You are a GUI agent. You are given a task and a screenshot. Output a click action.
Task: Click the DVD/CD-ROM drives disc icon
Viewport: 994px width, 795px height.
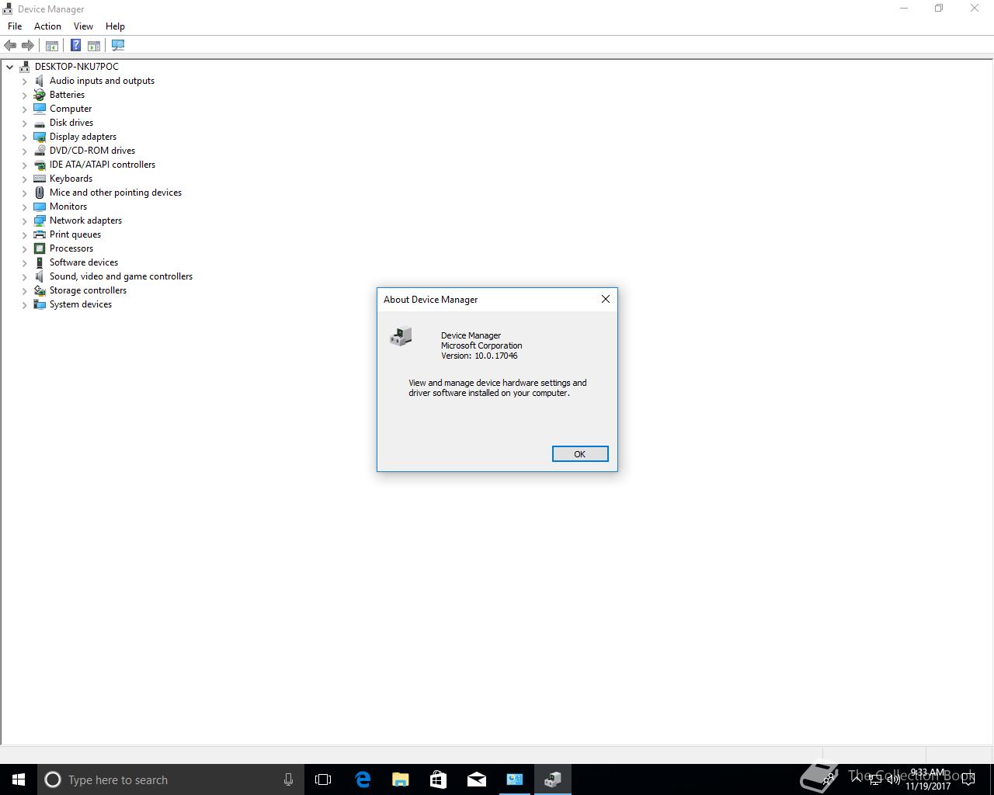tap(40, 151)
